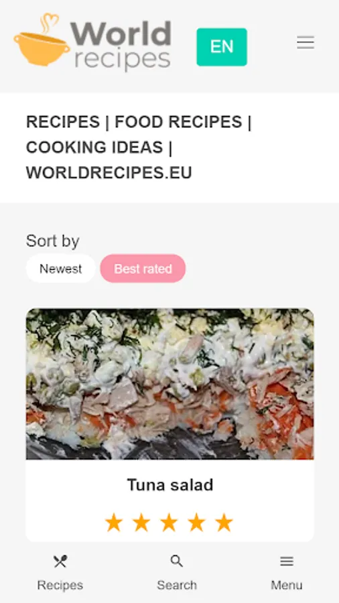Click the first rating star
Viewport: 339px width, 603px height.
tap(114, 523)
